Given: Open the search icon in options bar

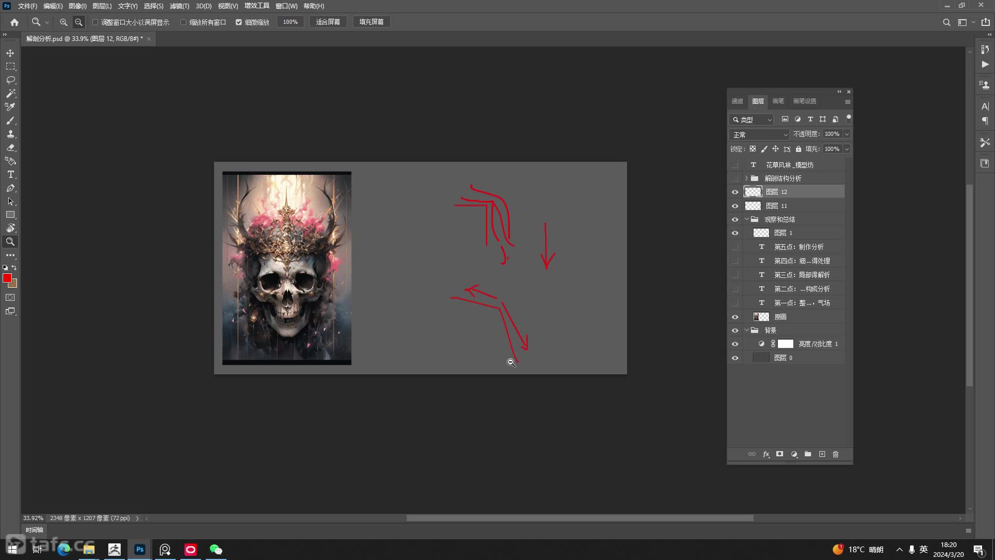Looking at the screenshot, I should [x=946, y=22].
